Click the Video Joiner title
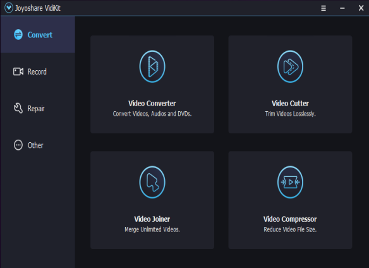The height and width of the screenshot is (268, 369). (152, 219)
